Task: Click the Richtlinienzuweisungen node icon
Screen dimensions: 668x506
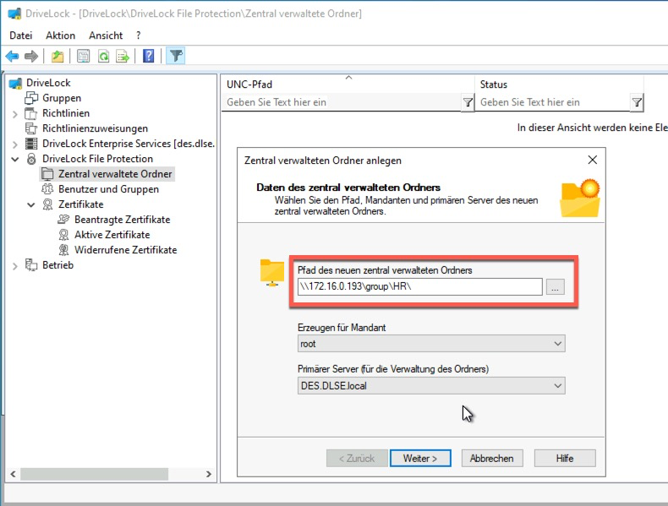Action: click(x=31, y=128)
